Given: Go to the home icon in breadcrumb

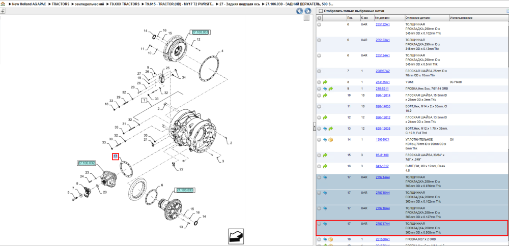Looking at the screenshot, I should tap(3, 4).
